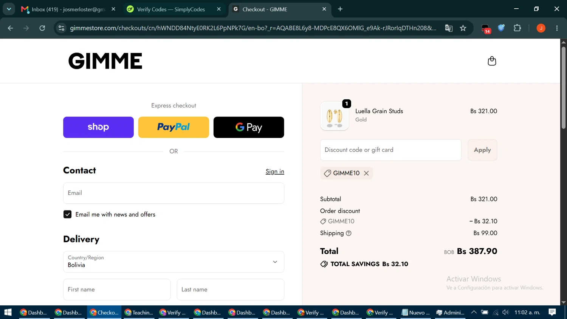Open the Chrome profile avatar J
The image size is (567, 319).
coord(541,28)
